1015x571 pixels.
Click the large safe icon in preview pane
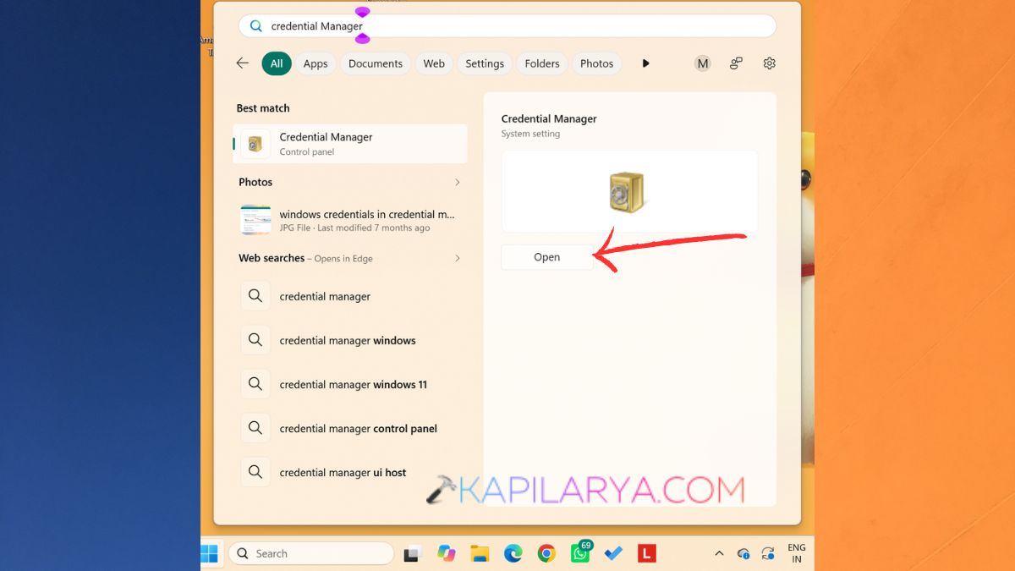(627, 192)
